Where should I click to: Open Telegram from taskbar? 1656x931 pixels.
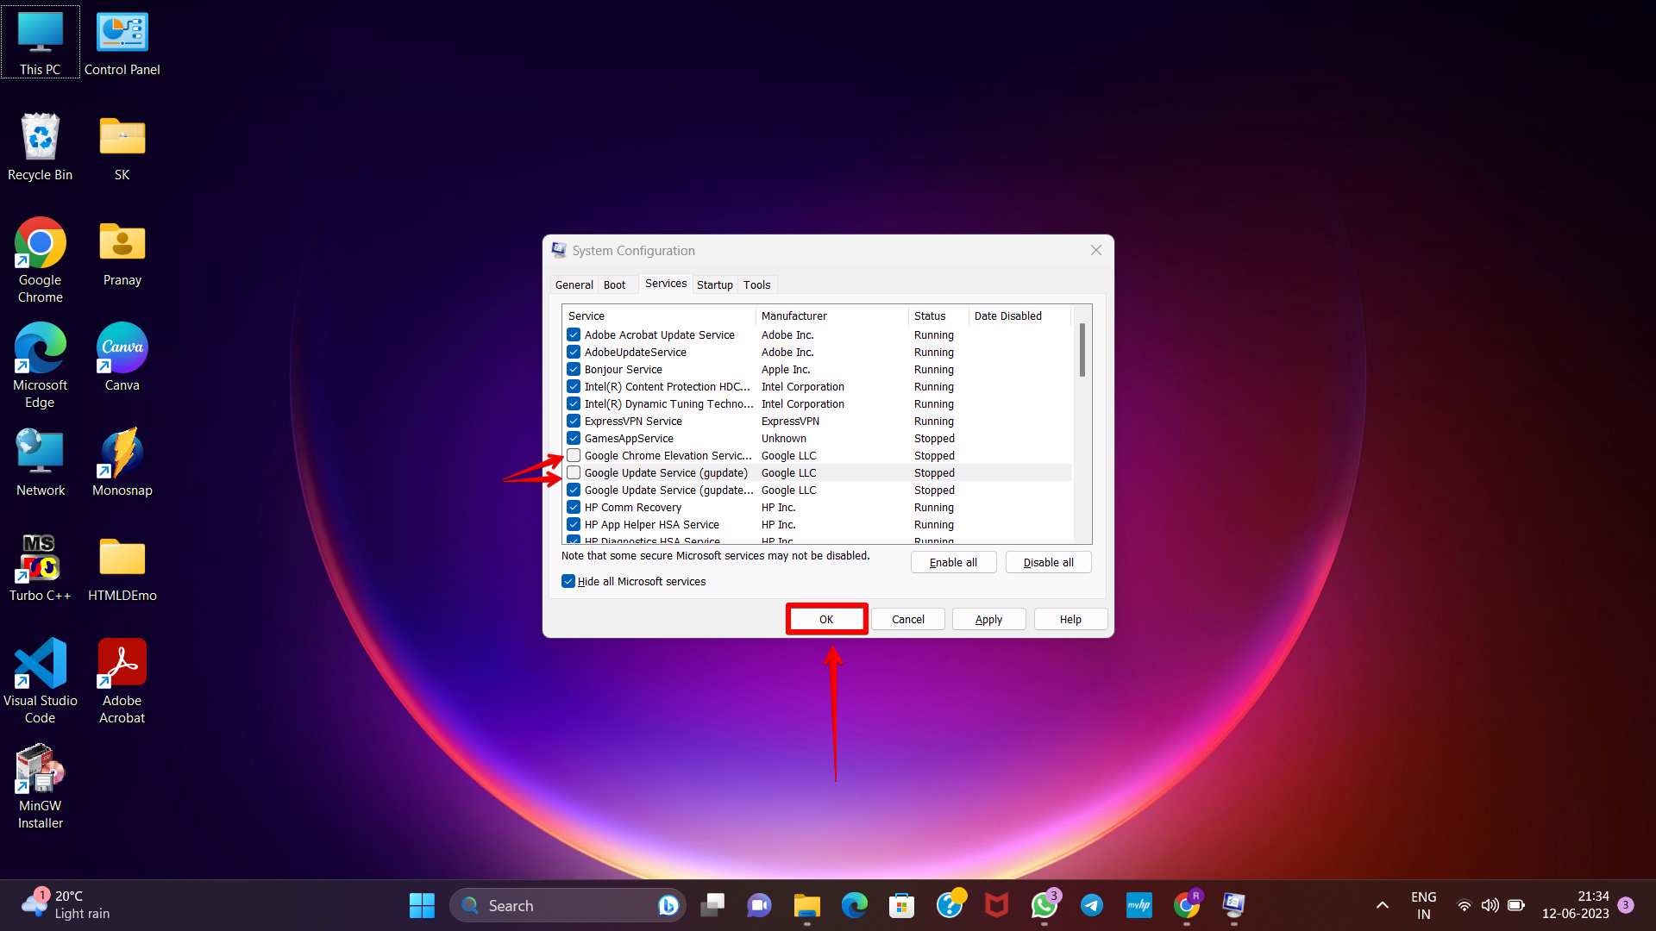pyautogui.click(x=1092, y=905)
